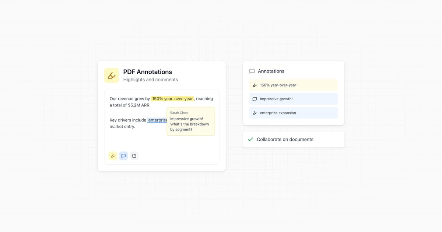Click the speech bubble icon beside Annotations heading
Screen dimensions: 442x232
pos(252,71)
